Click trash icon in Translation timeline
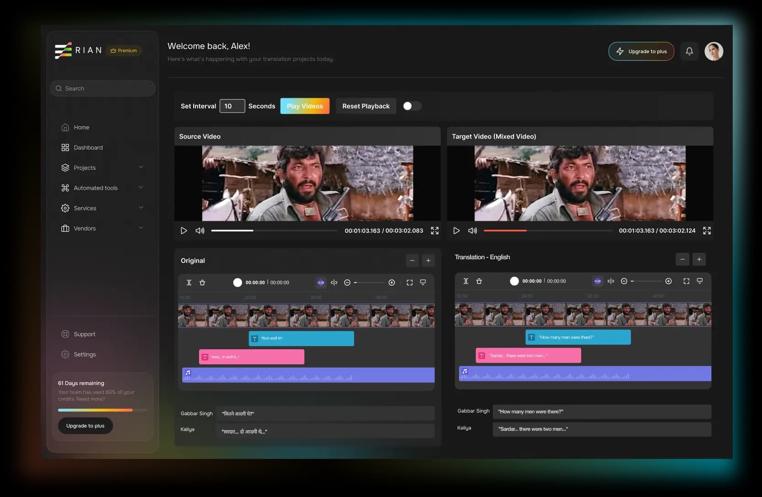Viewport: 762px width, 497px height. (x=479, y=281)
